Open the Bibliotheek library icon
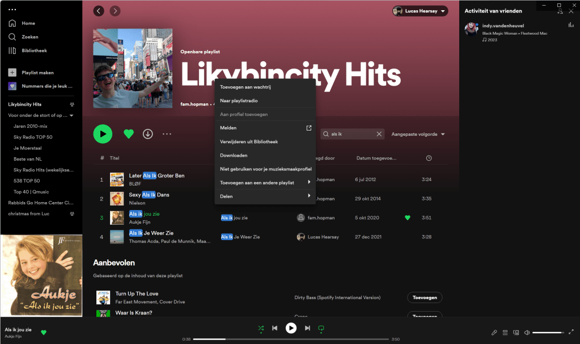Viewport: 580px width, 344px height. pos(12,51)
